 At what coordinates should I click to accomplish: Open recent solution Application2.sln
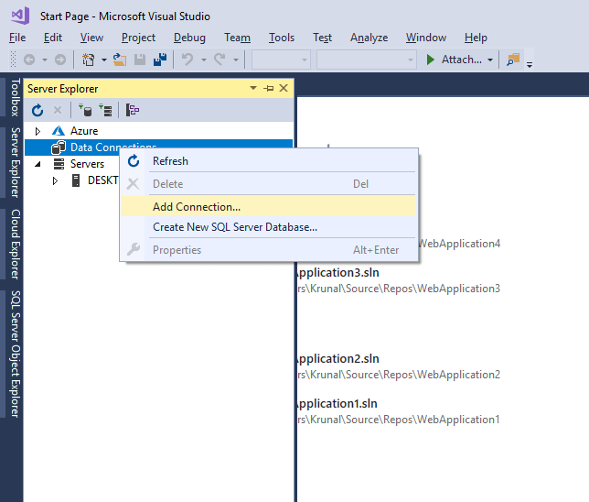pyautogui.click(x=338, y=358)
